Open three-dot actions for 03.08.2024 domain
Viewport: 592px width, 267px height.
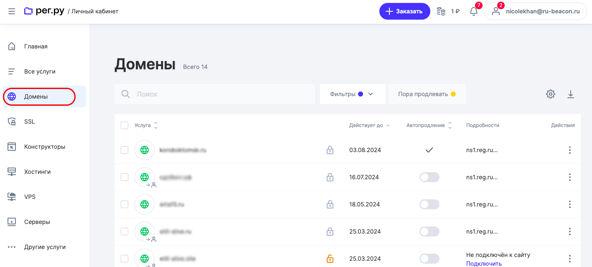pos(569,150)
